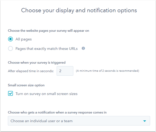Click the Pages that exactly match these URLs label

click(x=47, y=49)
